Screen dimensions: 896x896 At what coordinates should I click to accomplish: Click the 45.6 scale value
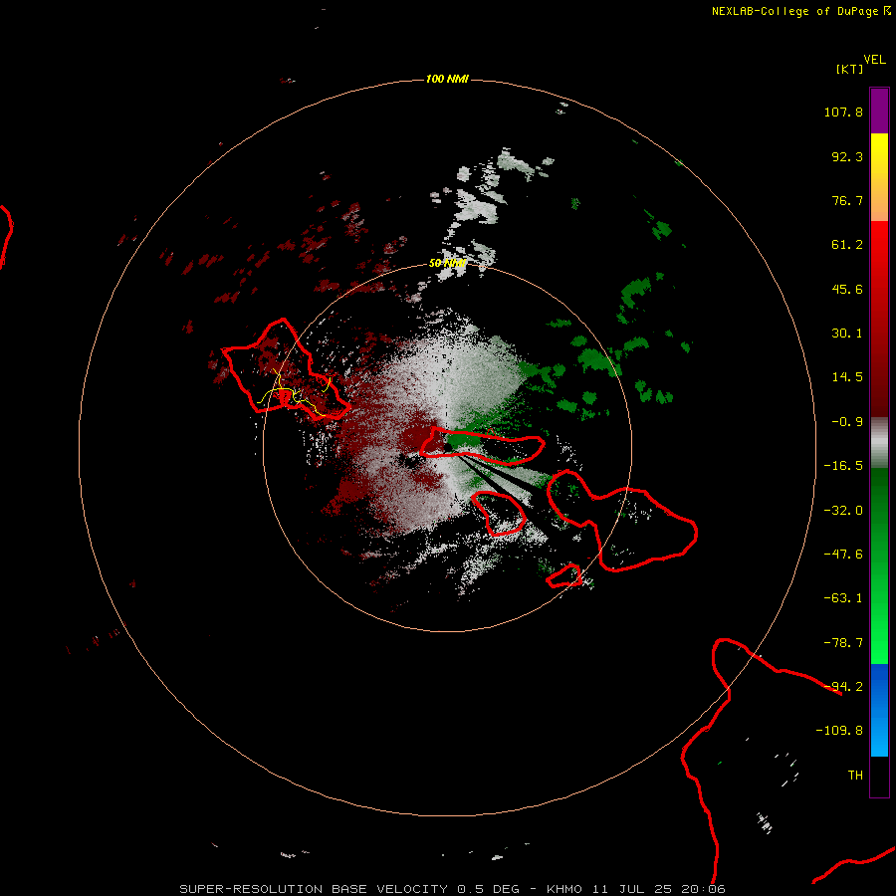[847, 289]
